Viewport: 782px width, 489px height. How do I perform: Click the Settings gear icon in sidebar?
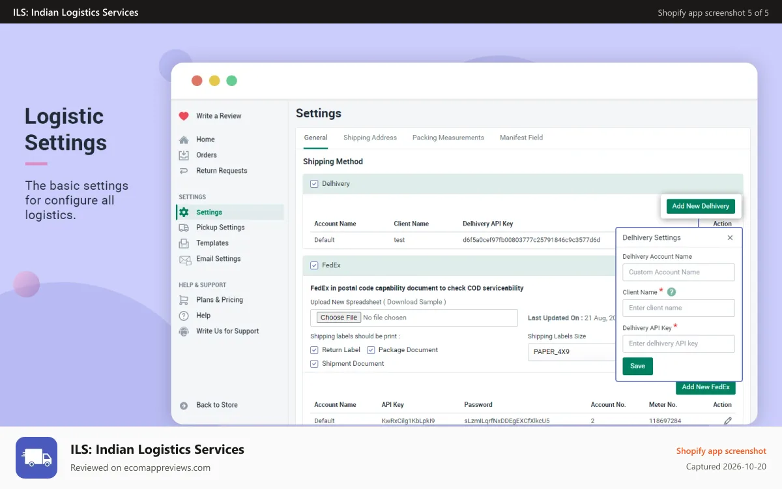[184, 213]
